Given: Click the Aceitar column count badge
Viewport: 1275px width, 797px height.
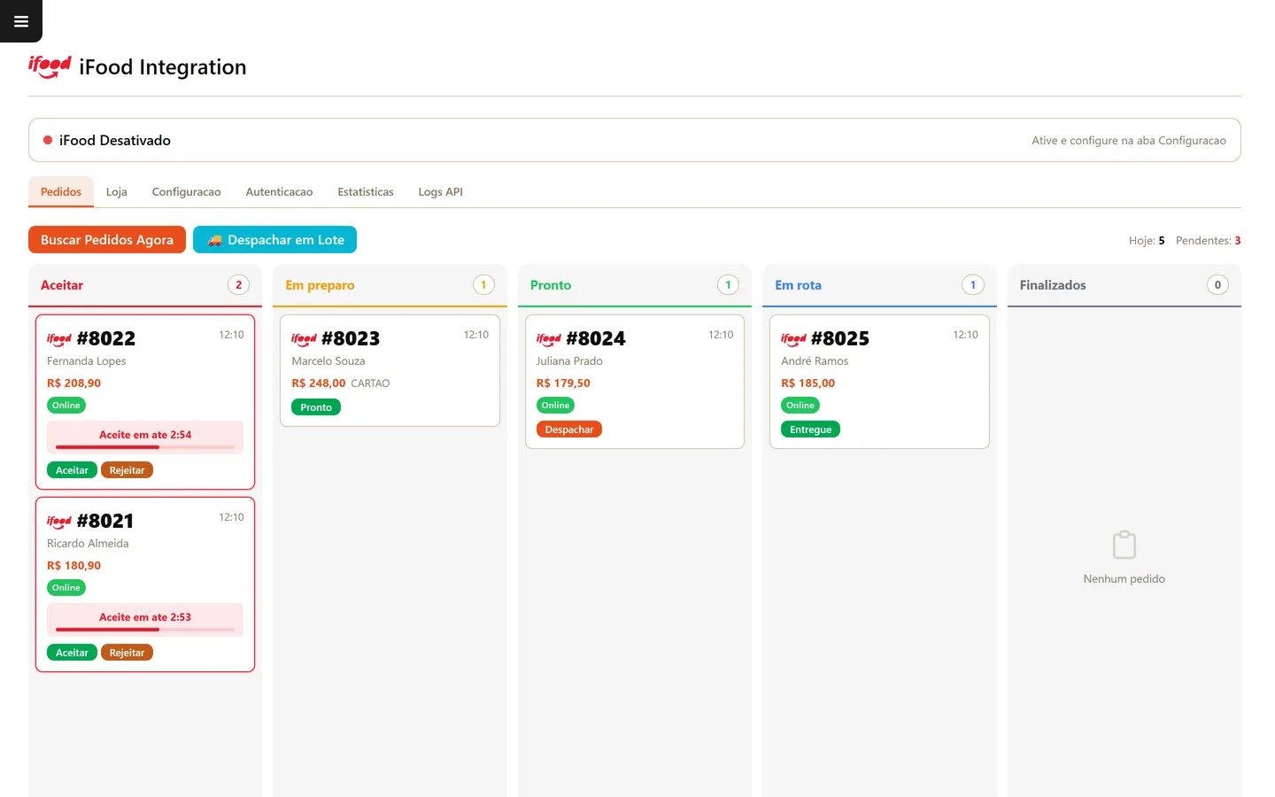Looking at the screenshot, I should (238, 285).
